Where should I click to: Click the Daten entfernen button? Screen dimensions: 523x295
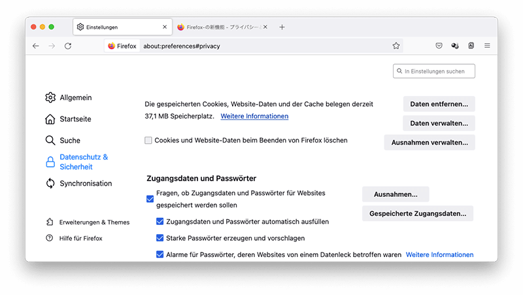point(439,104)
